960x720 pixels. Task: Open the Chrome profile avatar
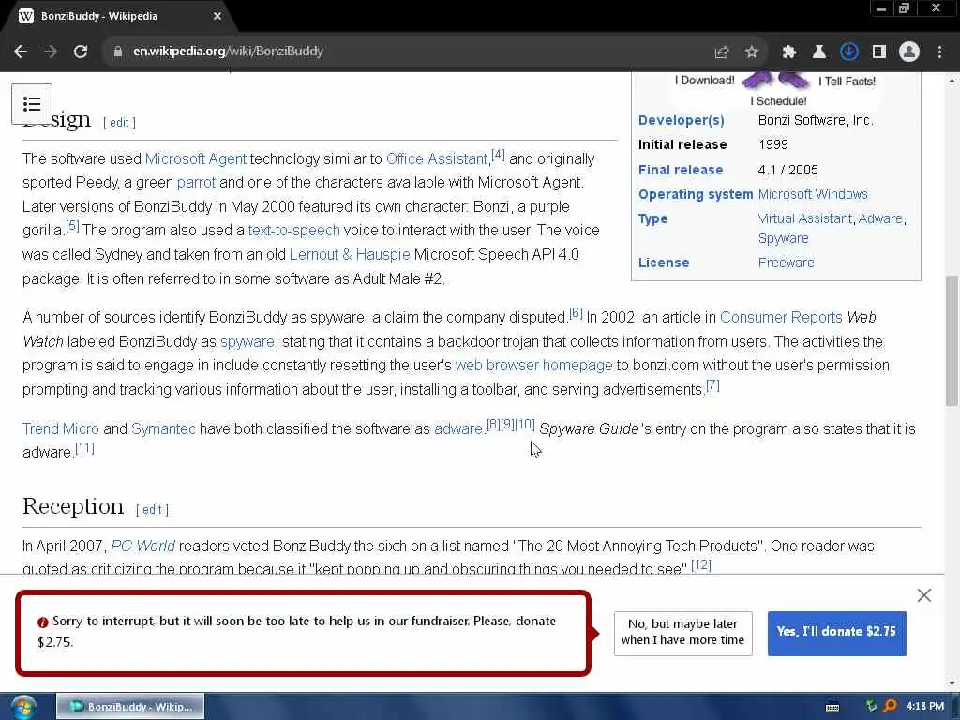909,52
